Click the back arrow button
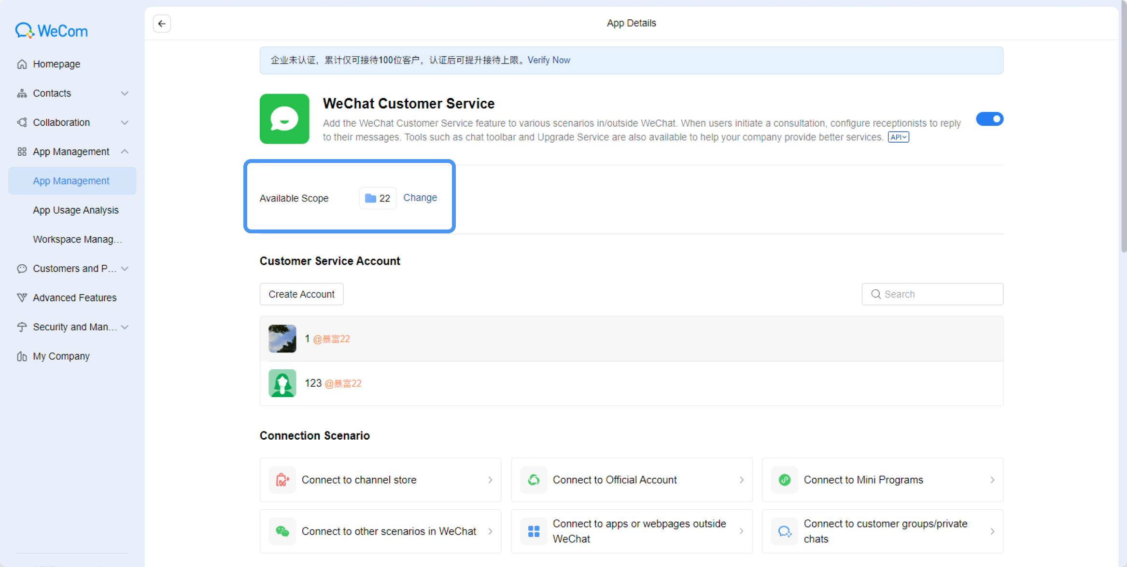Image resolution: width=1127 pixels, height=567 pixels. tap(162, 24)
